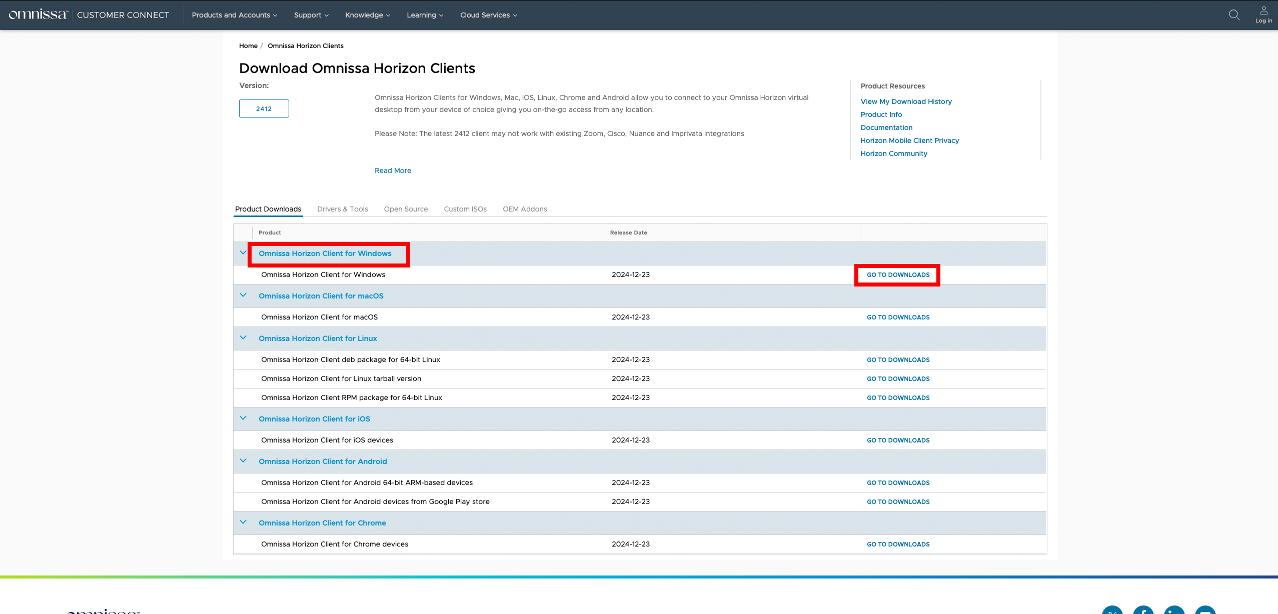Screen dimensions: 1278x614
Task: Collapse the Horizon Client for Linux chevron
Action: tap(243, 338)
